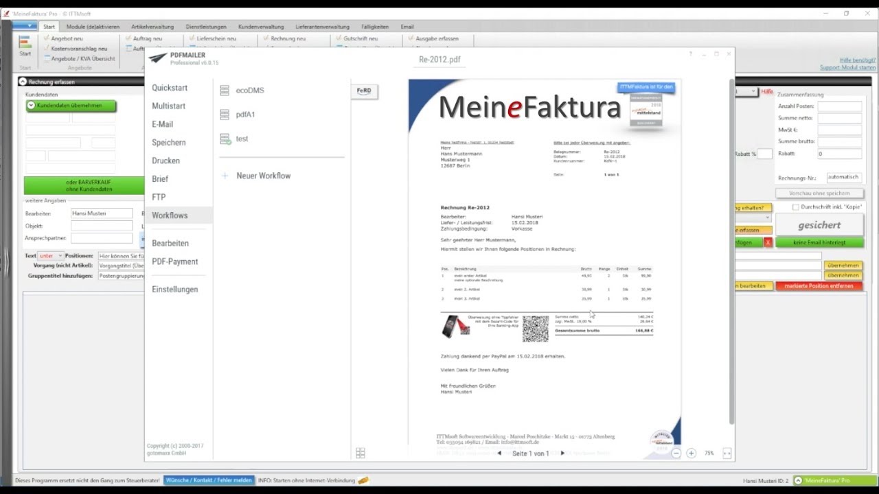Go to previous page in PDF preview
The height and width of the screenshot is (494, 879).
pos(499,453)
